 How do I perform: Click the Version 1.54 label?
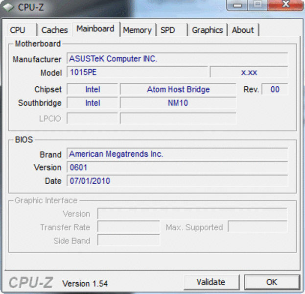point(85,284)
